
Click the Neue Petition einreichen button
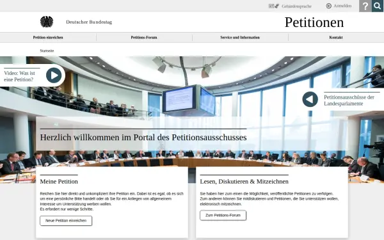click(66, 221)
